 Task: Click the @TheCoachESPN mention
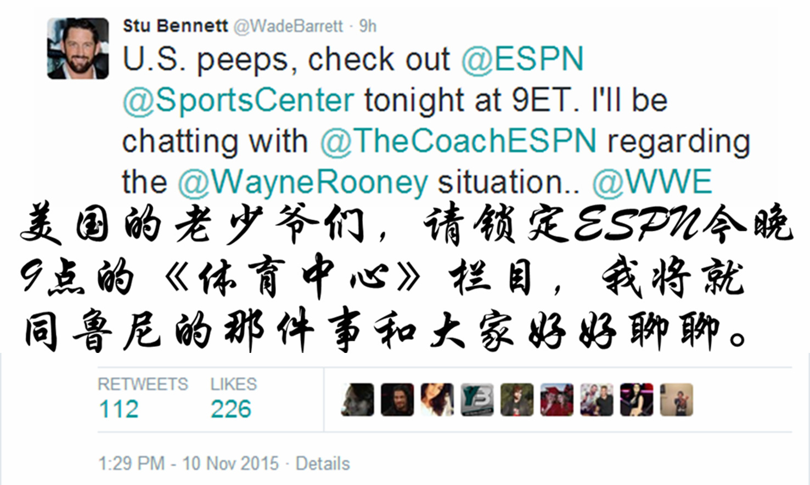pos(458,141)
